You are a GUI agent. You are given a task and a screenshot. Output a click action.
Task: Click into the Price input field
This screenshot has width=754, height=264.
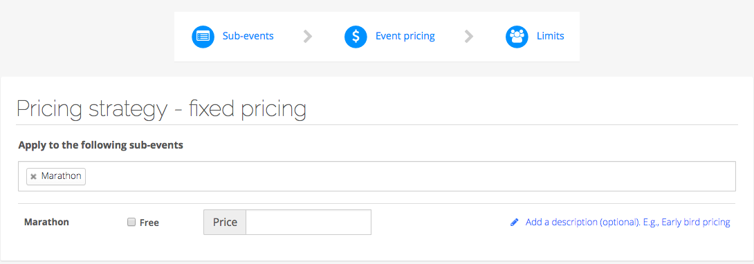[309, 223]
